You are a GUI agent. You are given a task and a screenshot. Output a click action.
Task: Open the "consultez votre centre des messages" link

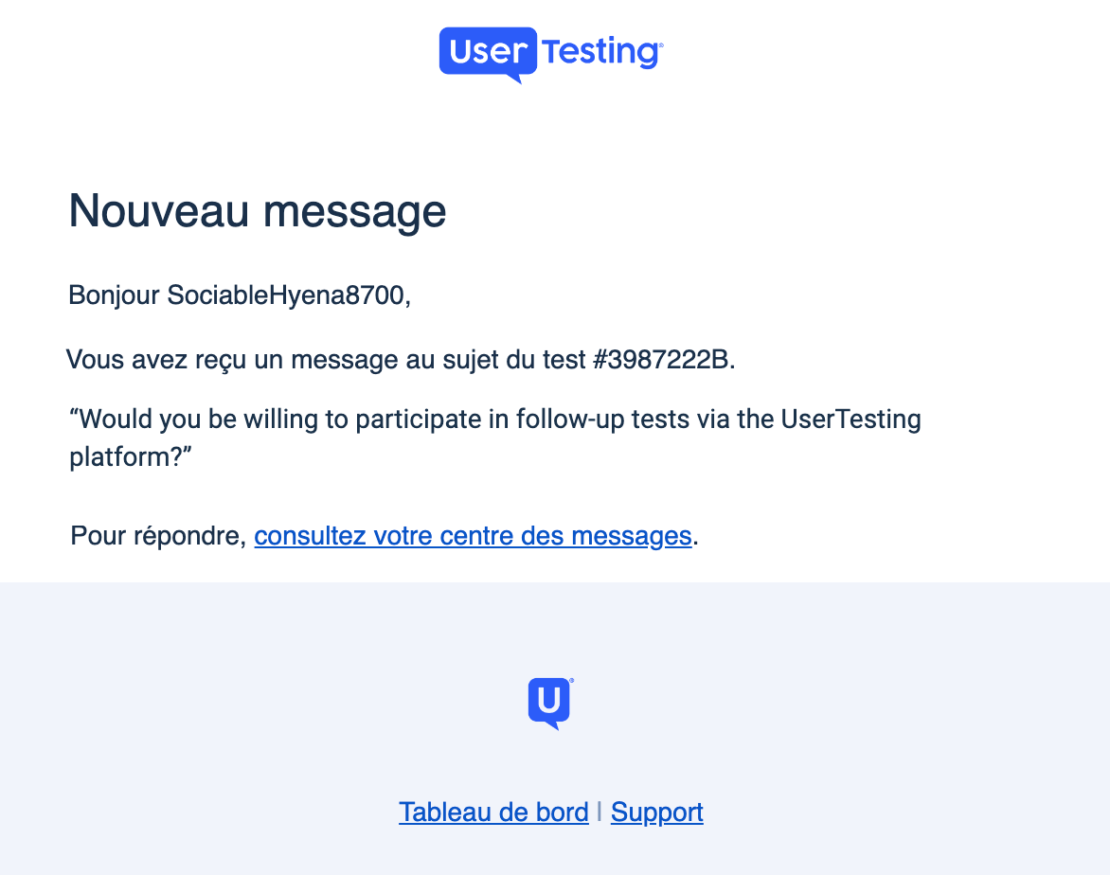pyautogui.click(x=473, y=536)
